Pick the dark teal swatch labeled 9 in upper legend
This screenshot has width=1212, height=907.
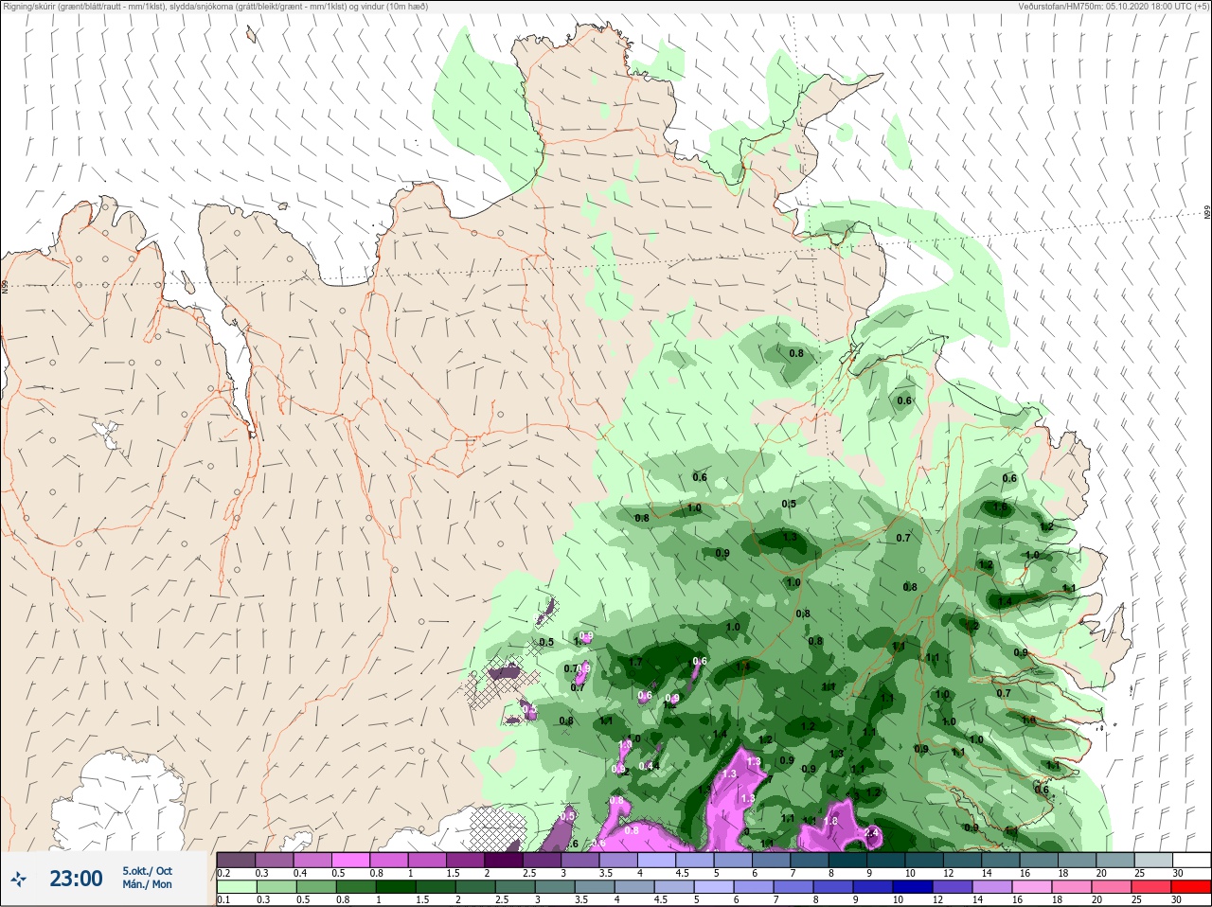tap(886, 860)
